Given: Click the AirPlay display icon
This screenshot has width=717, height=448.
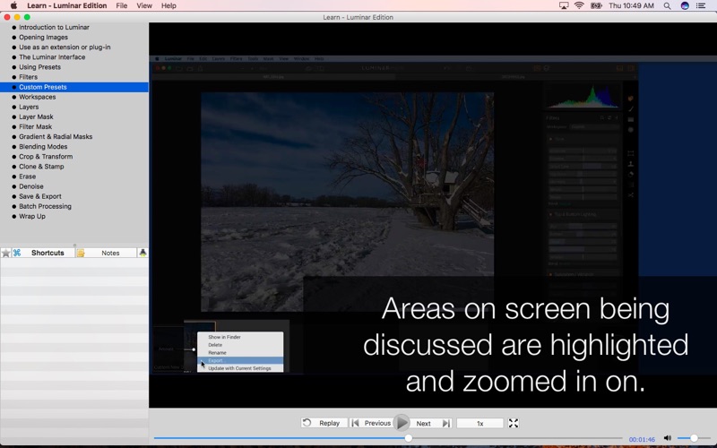Looking at the screenshot, I should pyautogui.click(x=564, y=5).
